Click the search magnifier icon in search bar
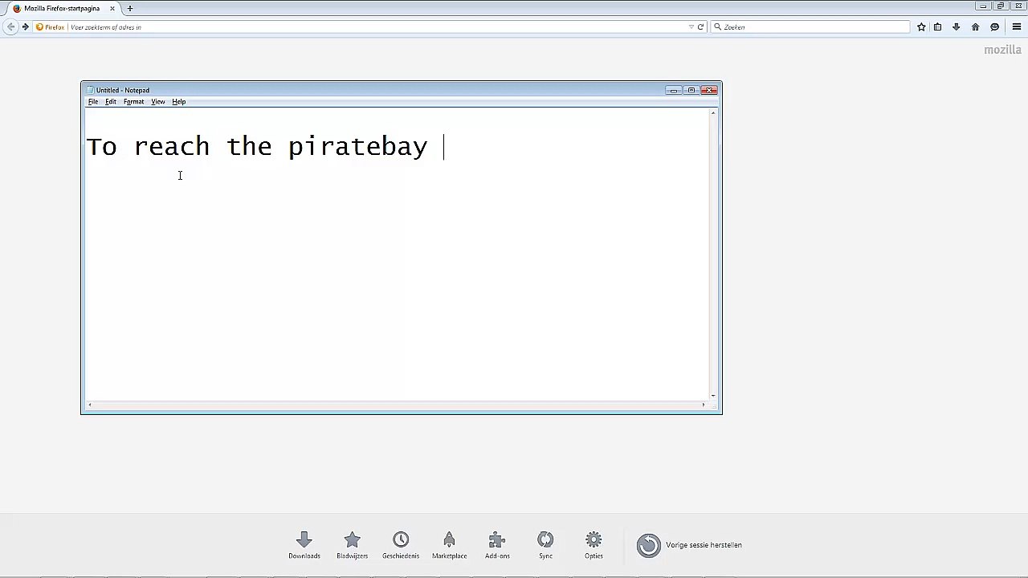Screen dimensions: 1028x578 717,27
